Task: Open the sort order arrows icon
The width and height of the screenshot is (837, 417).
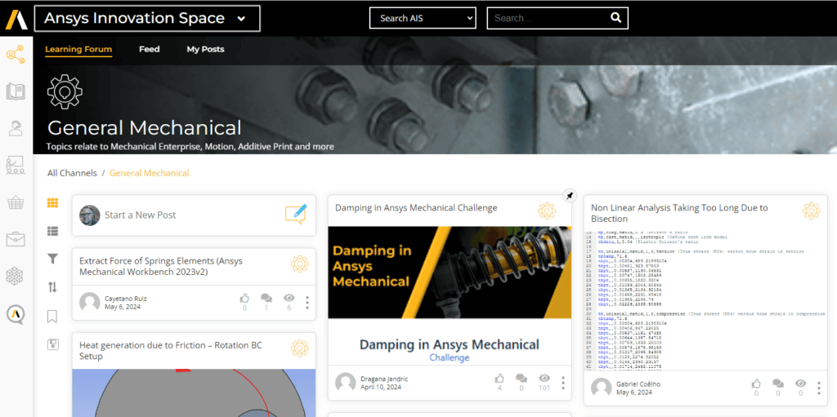Action: pyautogui.click(x=52, y=287)
